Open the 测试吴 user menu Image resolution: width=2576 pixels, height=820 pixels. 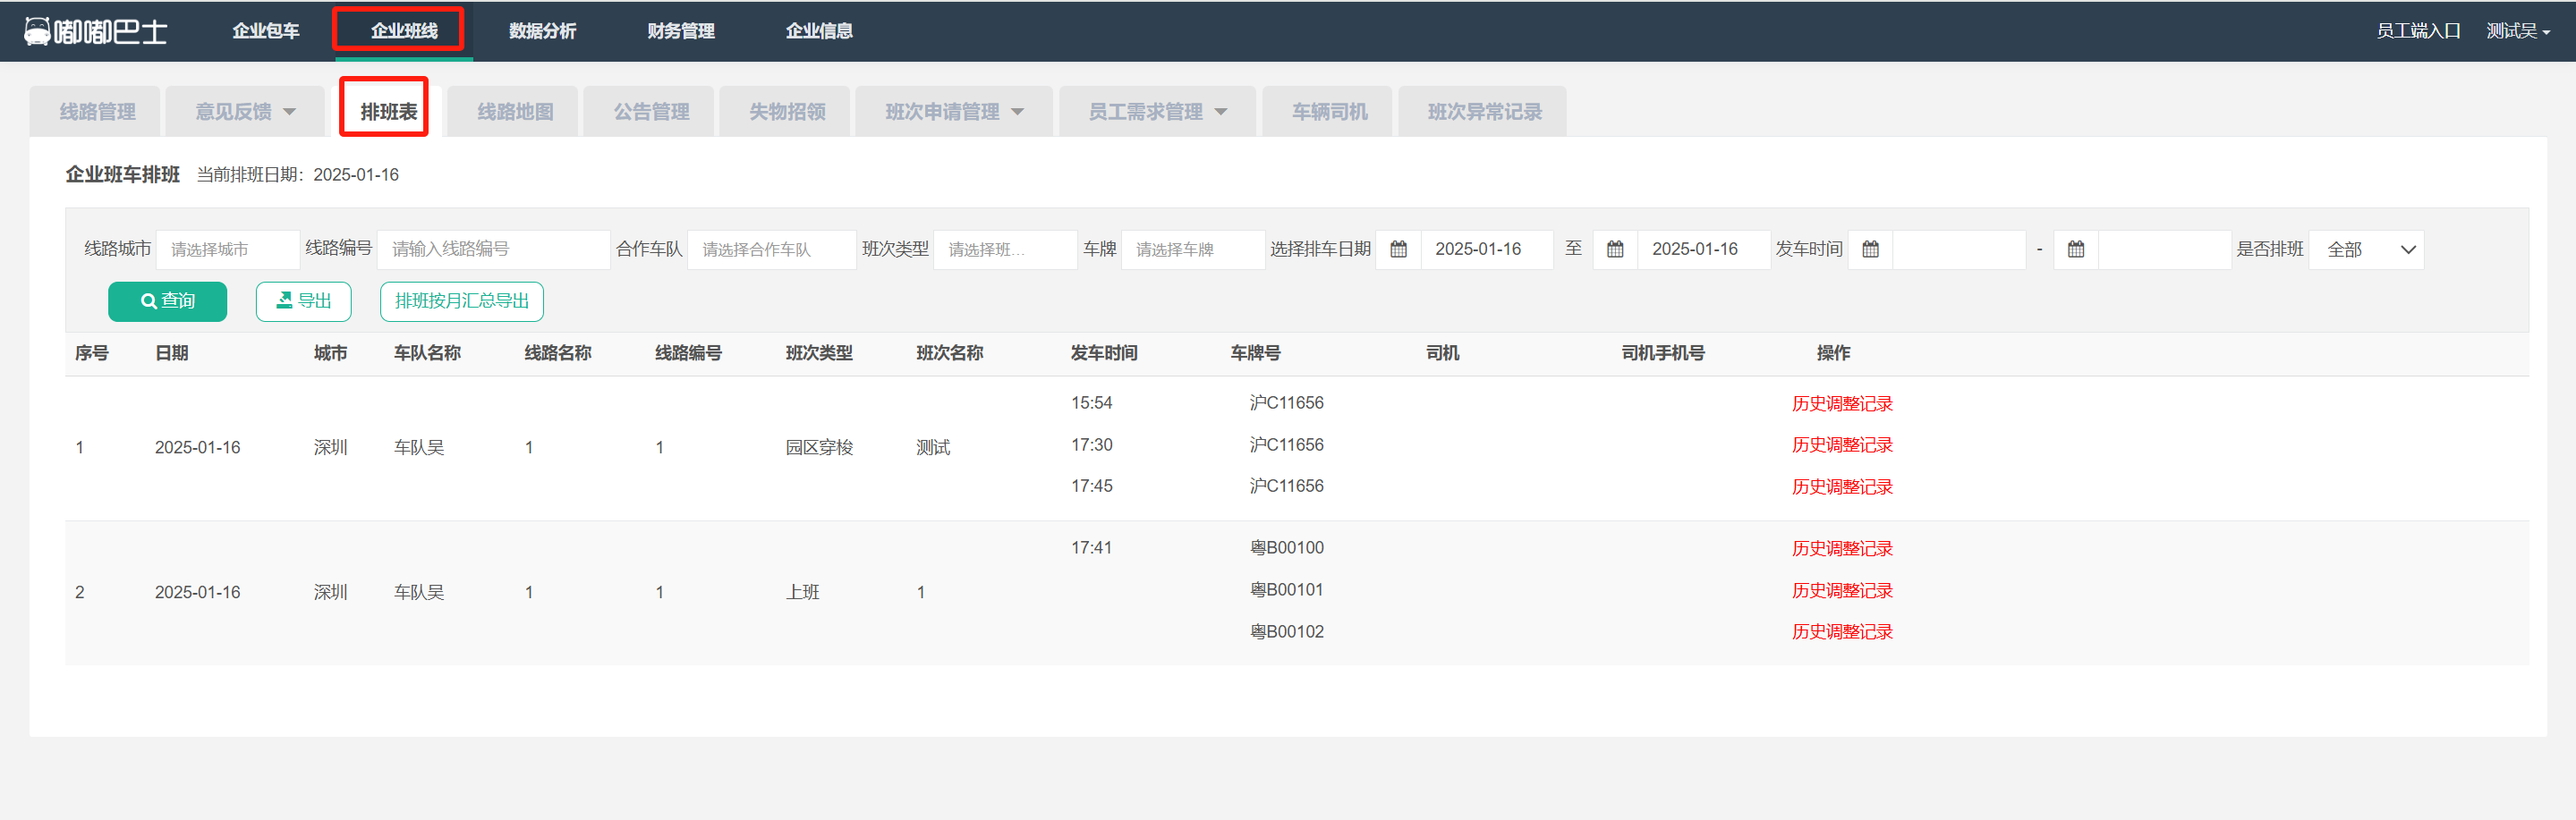click(2517, 31)
